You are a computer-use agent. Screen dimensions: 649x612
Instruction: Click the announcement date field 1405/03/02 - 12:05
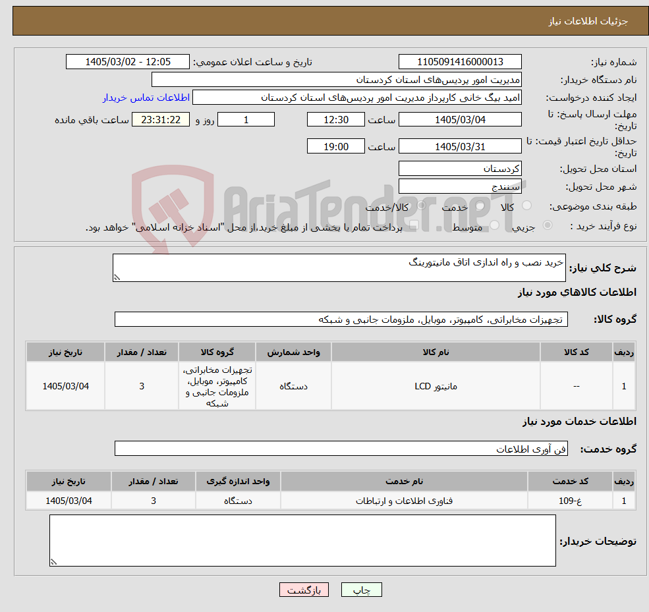click(x=127, y=62)
